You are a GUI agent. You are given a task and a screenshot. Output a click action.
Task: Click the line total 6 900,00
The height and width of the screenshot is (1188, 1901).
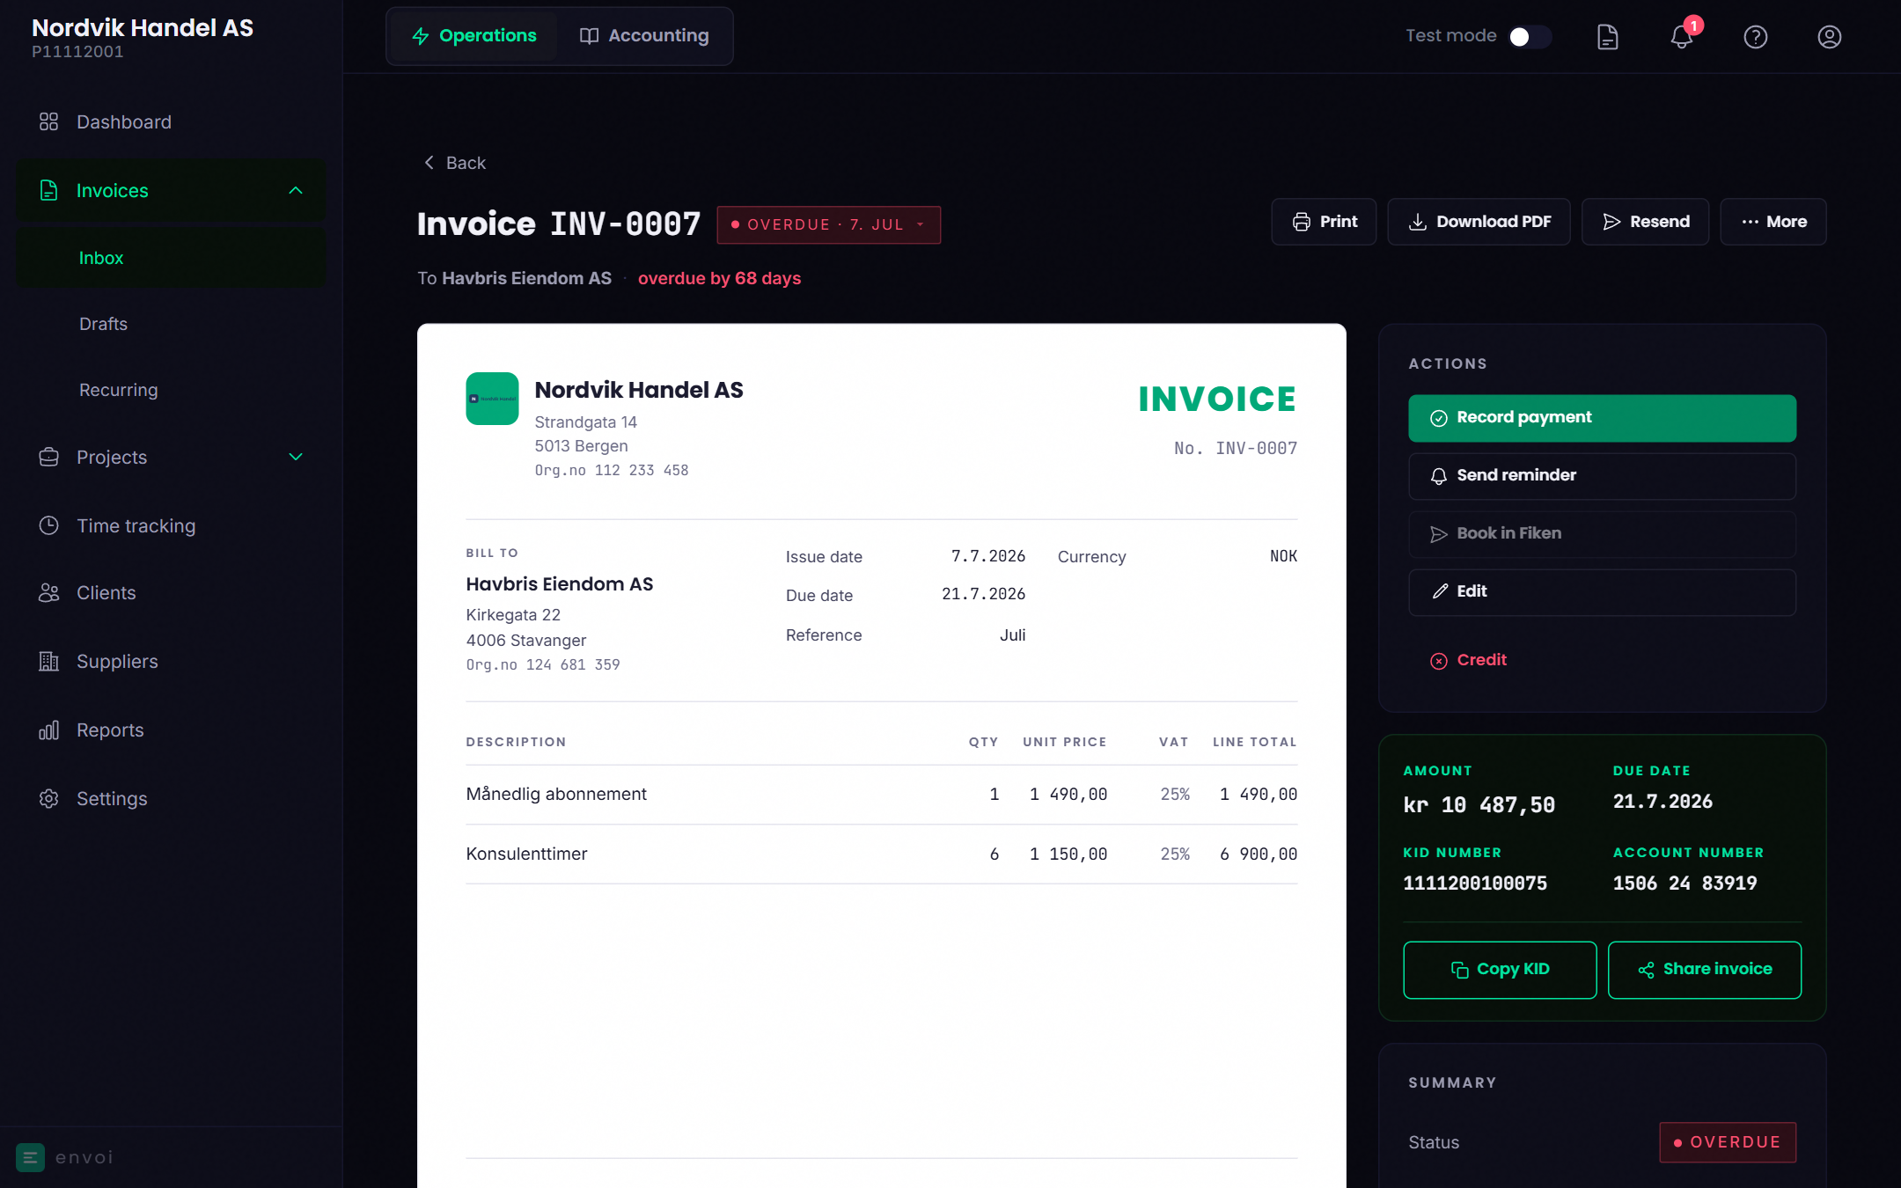click(1259, 854)
